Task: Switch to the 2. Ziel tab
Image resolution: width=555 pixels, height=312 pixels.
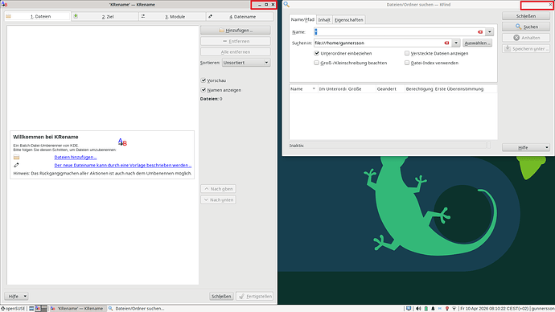Action: tap(105, 16)
